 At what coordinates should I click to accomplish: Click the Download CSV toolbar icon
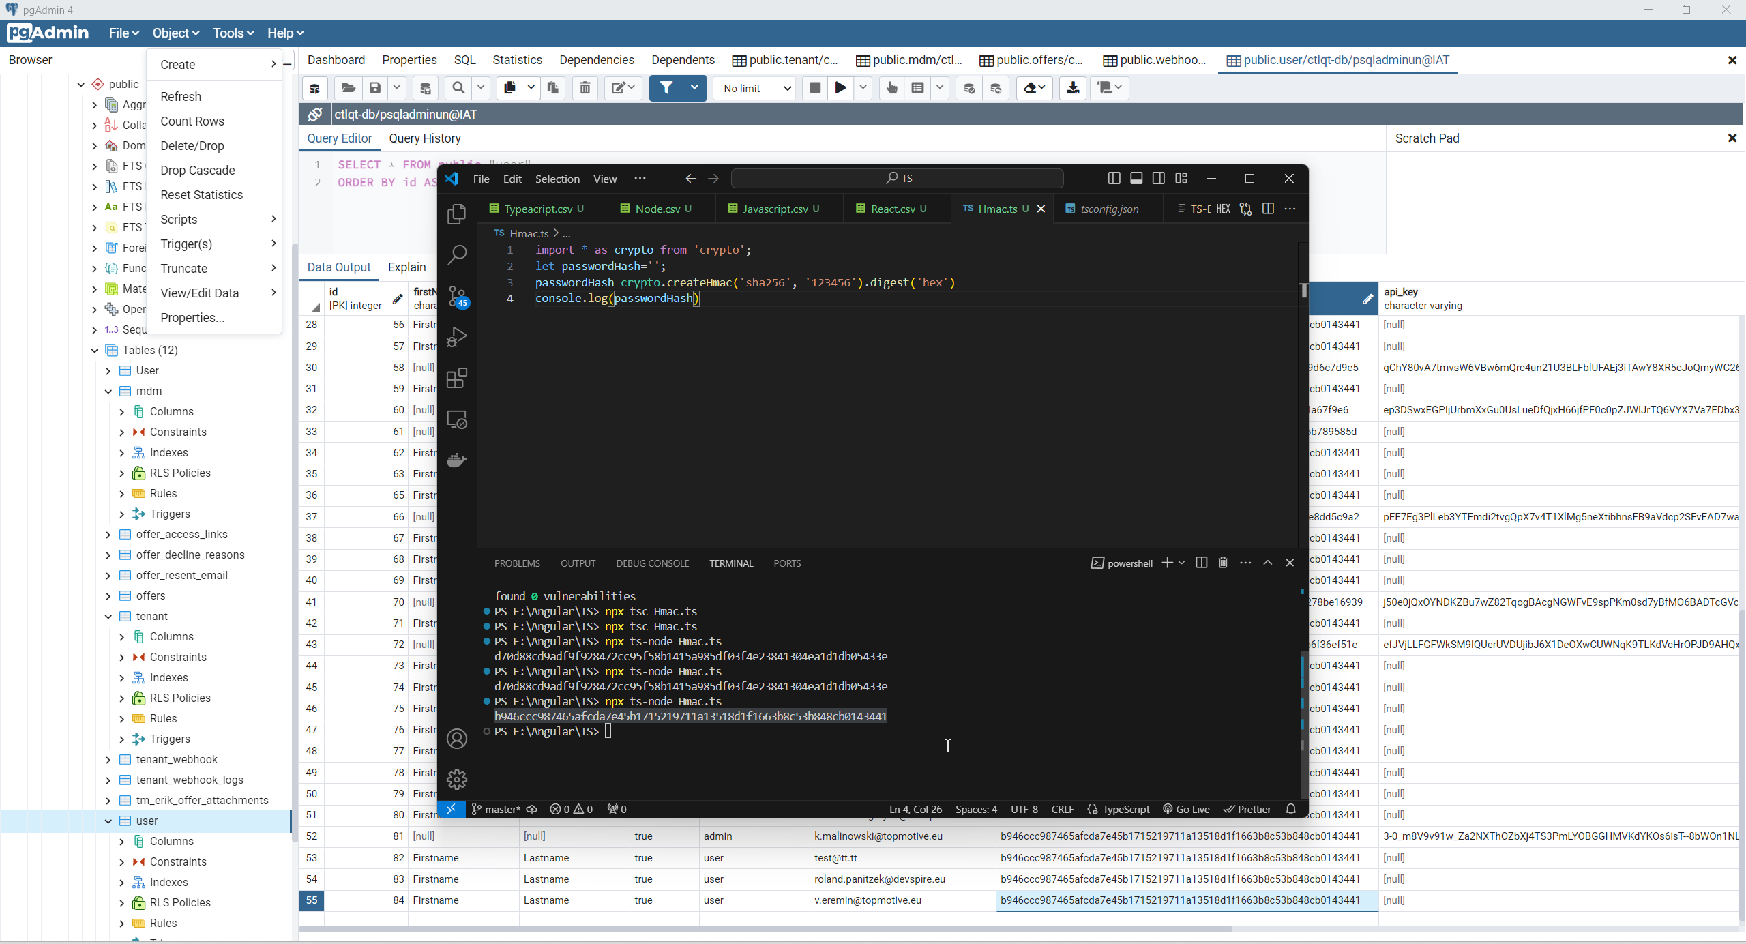coord(1072,88)
